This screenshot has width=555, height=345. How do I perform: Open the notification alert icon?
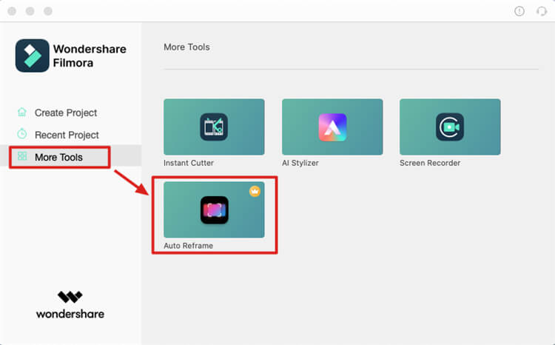(519, 11)
